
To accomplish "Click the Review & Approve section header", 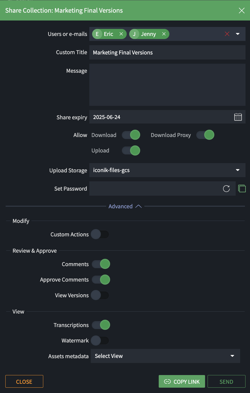I will (34, 250).
